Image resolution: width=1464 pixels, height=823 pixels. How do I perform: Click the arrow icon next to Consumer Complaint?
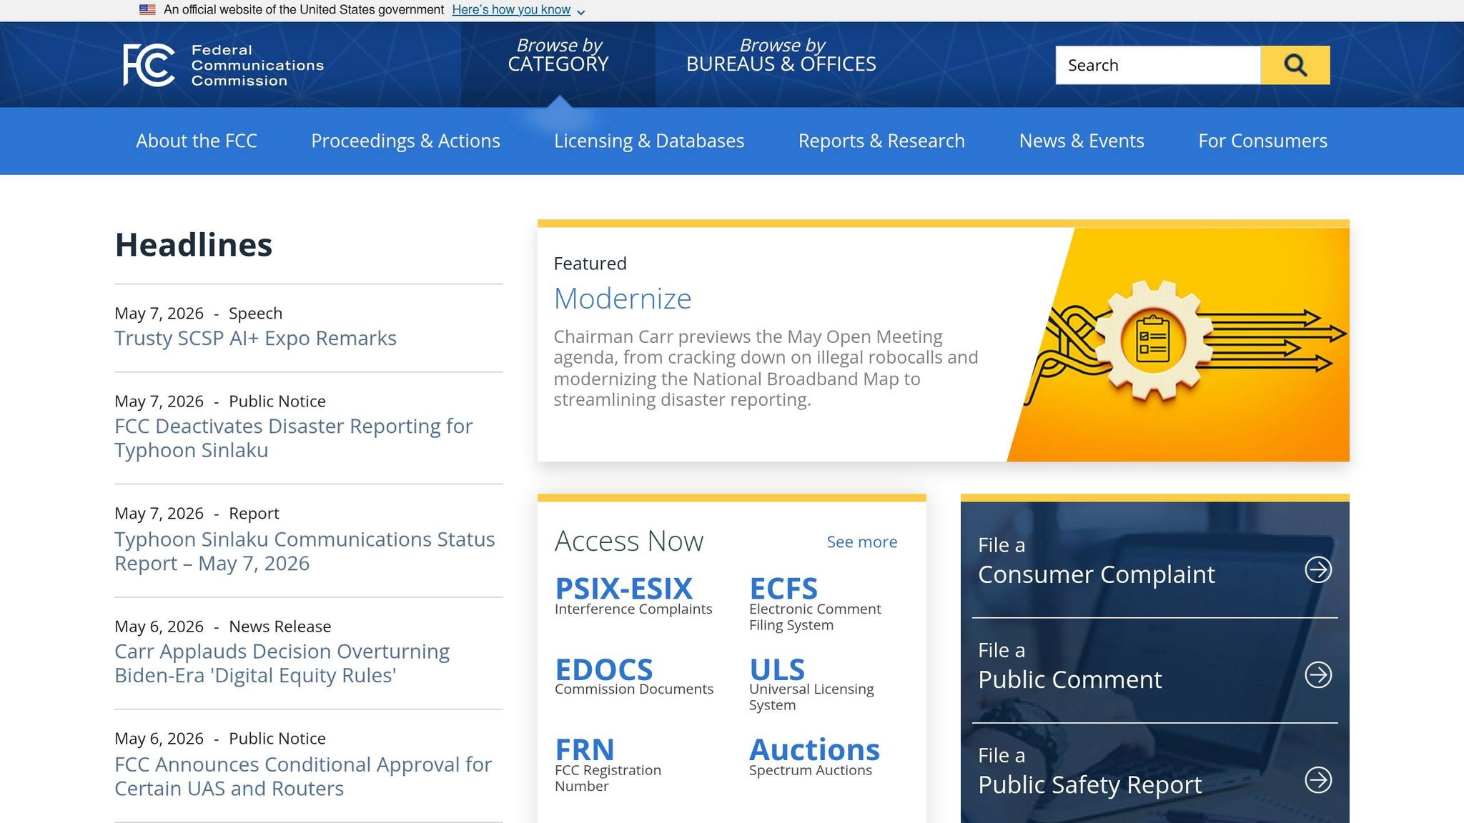pos(1318,569)
